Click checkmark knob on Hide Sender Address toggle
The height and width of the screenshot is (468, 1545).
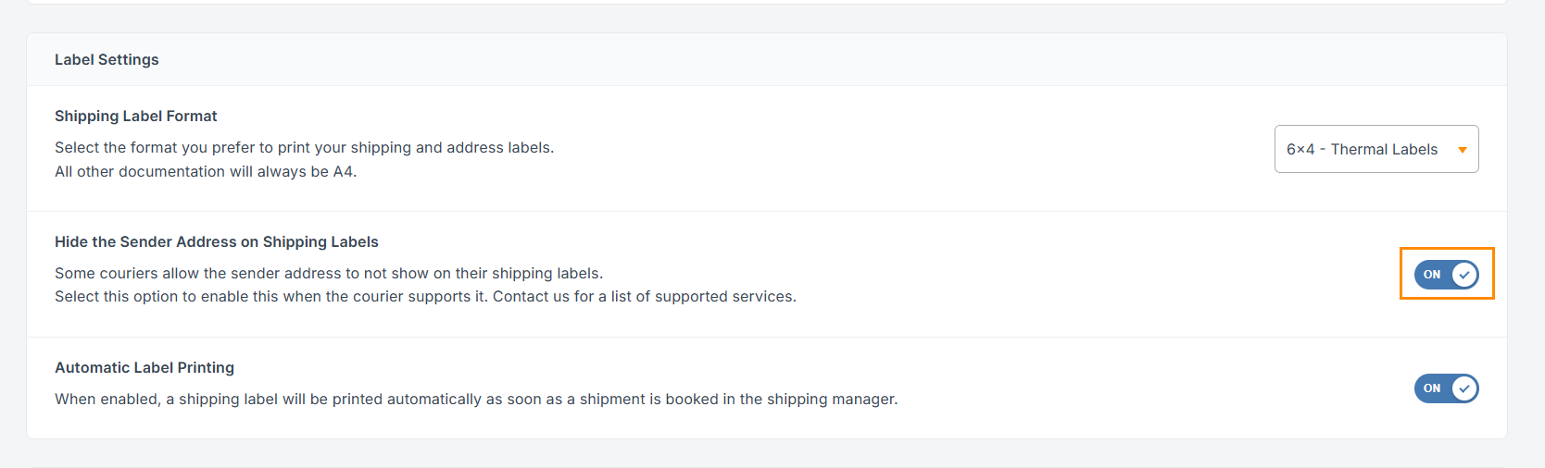(x=1464, y=275)
